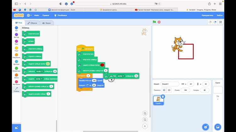Select the Події events category

coord(16,49)
